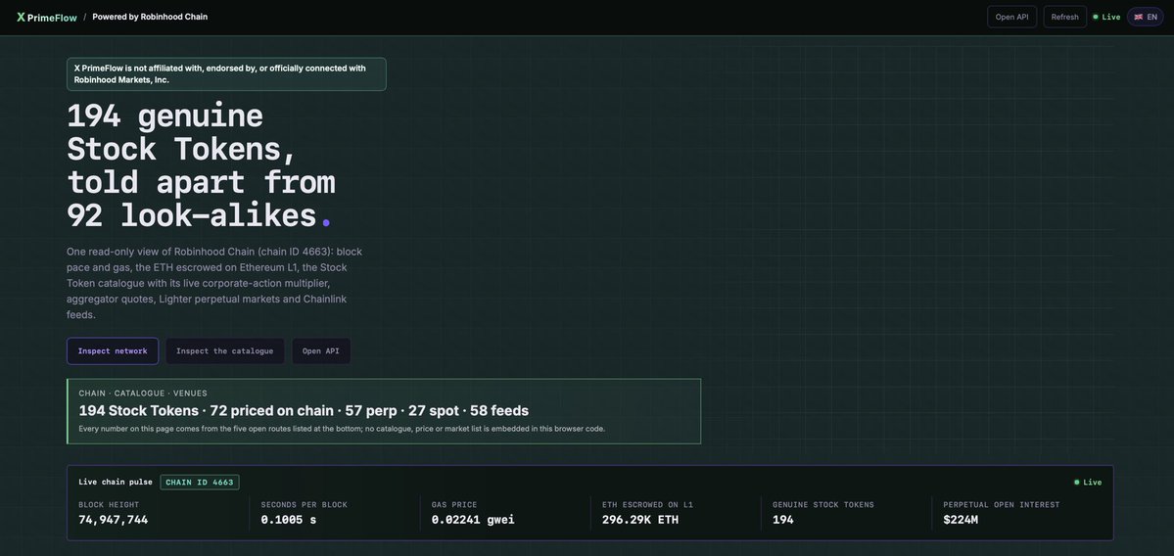Open Inspect network
1174x556 pixels.
pos(113,351)
